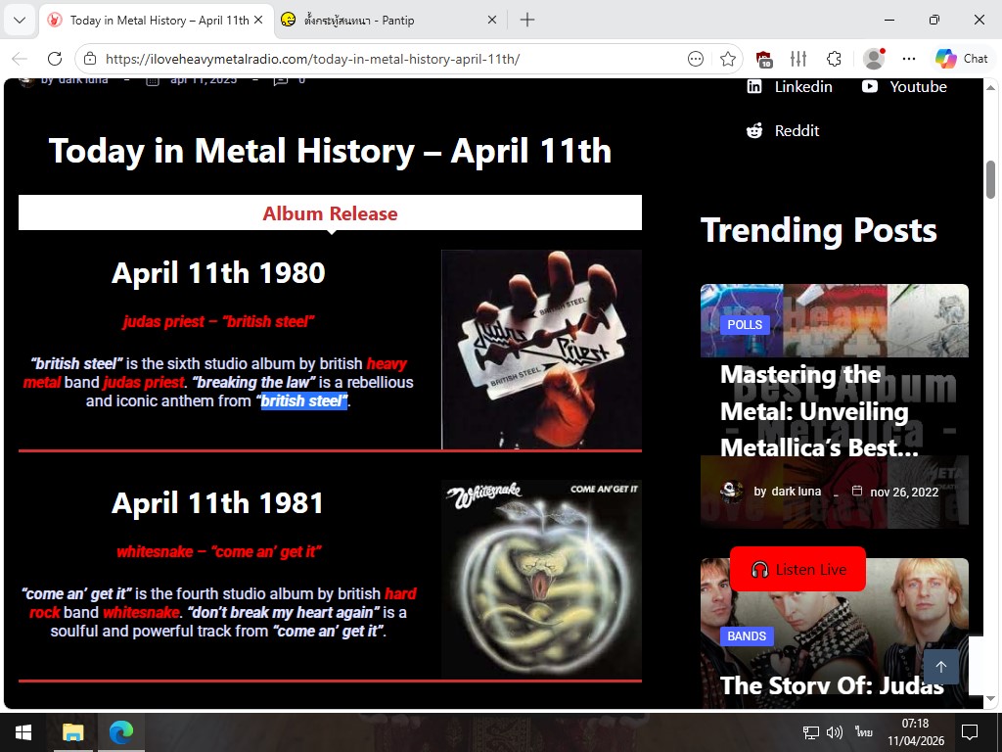
Task: Click the highlighted 'british steel' text
Action: (x=304, y=400)
